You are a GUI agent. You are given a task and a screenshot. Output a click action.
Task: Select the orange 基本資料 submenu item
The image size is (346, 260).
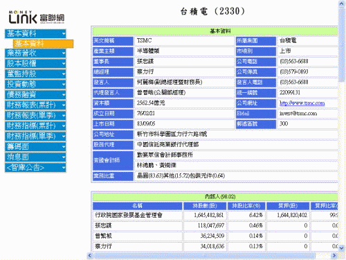pos(43,44)
